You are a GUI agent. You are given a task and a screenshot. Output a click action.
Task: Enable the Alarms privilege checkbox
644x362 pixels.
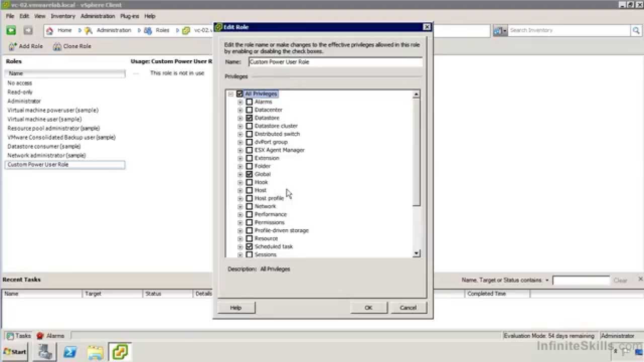click(249, 102)
